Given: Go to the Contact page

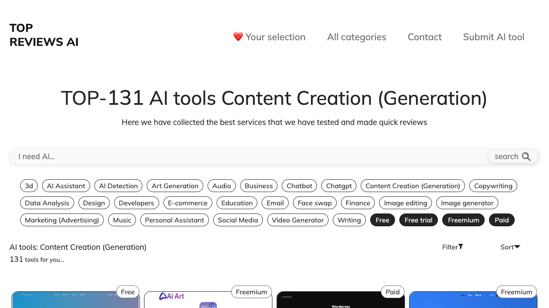Looking at the screenshot, I should click(x=425, y=37).
